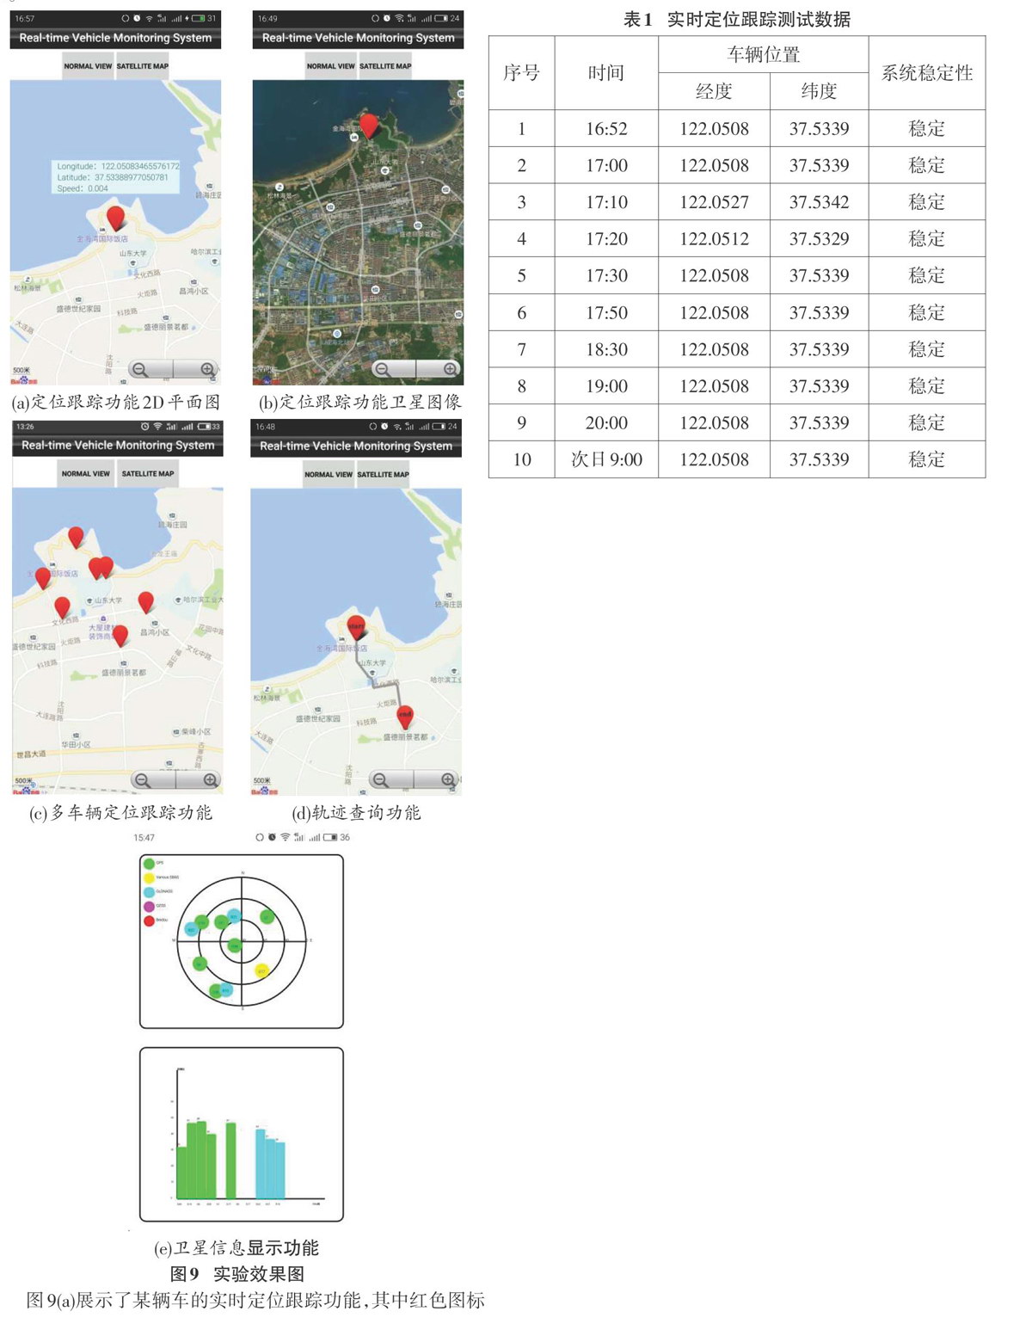
Task: Click the 时间 column header
Action: coord(606,73)
